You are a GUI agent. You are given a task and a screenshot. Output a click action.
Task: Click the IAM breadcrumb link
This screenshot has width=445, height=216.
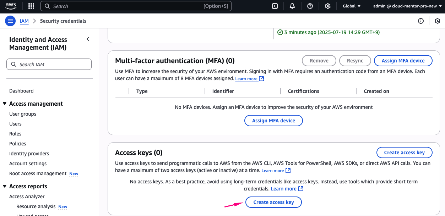(x=24, y=21)
